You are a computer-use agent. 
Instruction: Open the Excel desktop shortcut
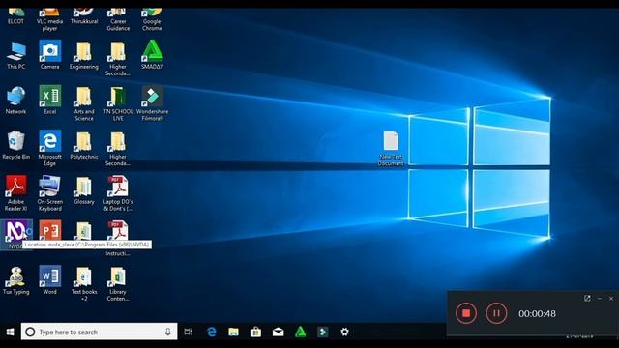[49, 100]
